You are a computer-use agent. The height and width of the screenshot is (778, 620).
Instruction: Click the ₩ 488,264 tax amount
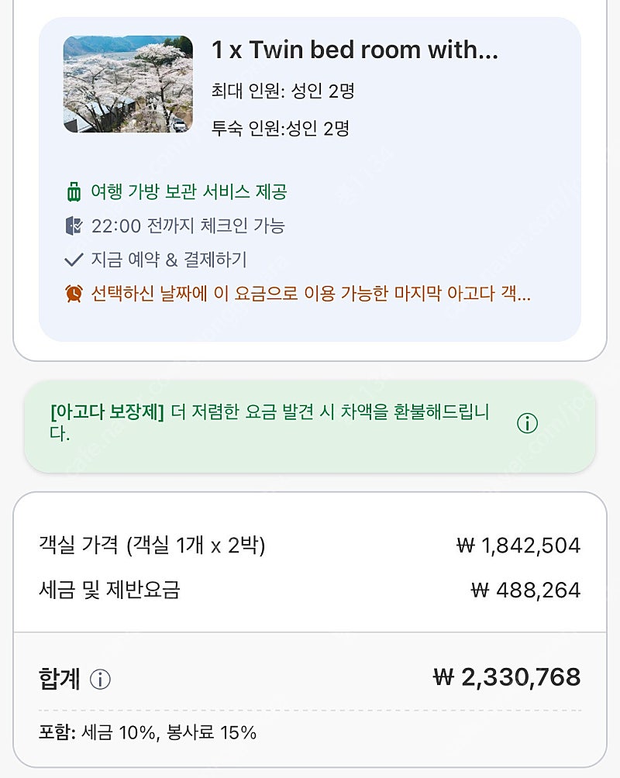pyautogui.click(x=525, y=590)
